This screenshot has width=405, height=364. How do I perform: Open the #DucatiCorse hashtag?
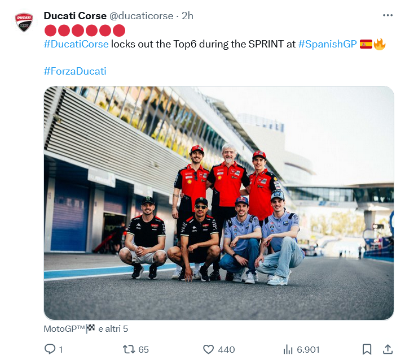point(76,44)
